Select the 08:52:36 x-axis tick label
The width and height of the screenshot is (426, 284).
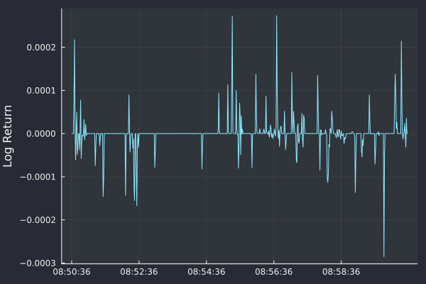[x=138, y=272]
